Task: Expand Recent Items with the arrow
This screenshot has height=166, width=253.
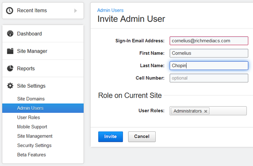Action: click(x=75, y=11)
